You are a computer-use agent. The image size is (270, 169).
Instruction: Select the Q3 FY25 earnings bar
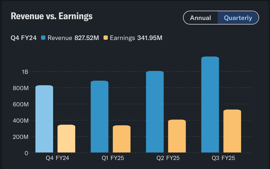click(x=232, y=131)
